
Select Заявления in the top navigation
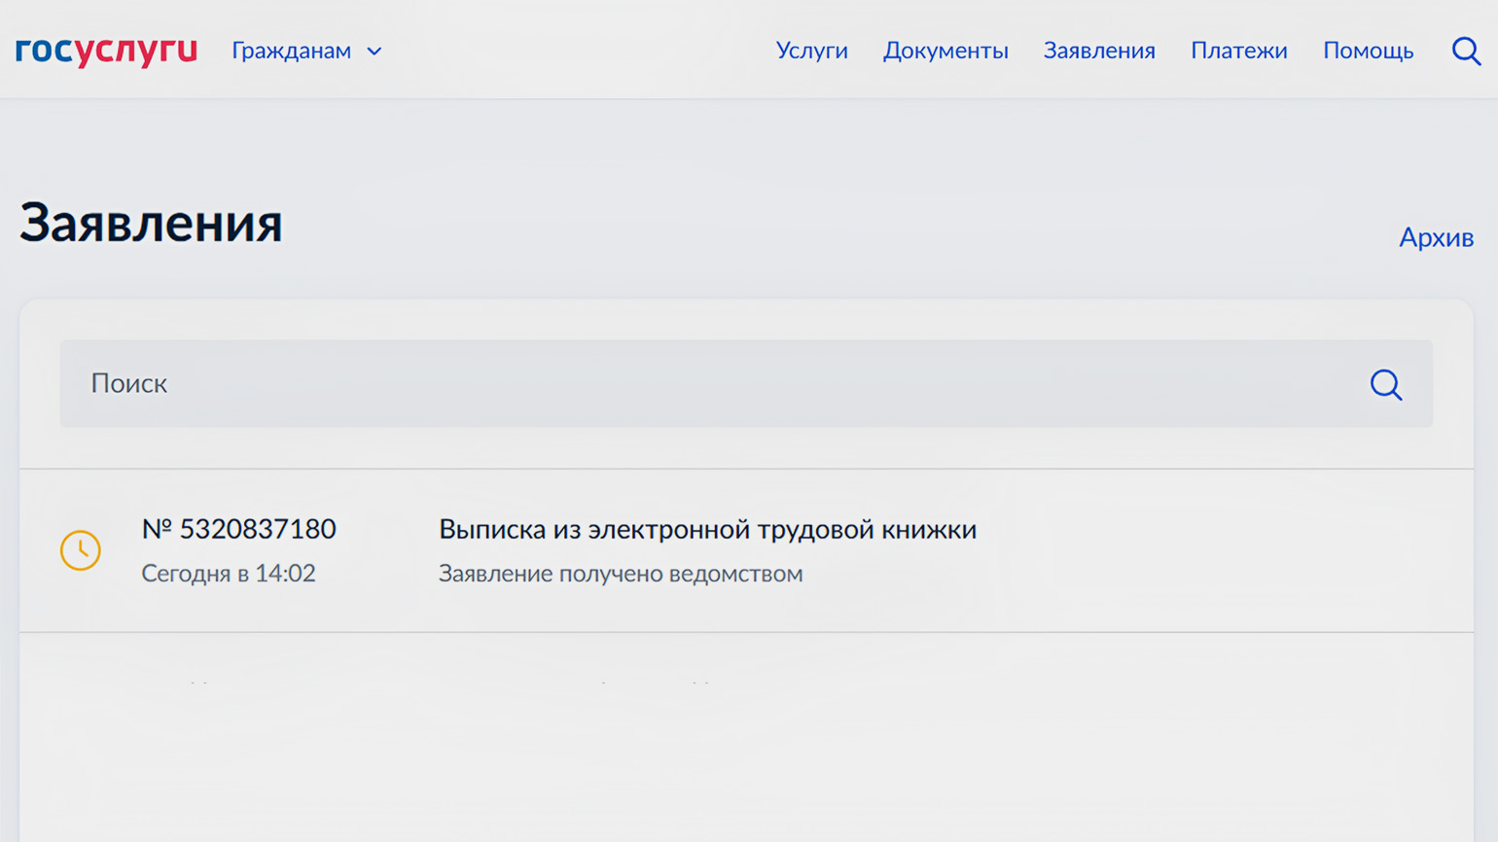tap(1099, 51)
